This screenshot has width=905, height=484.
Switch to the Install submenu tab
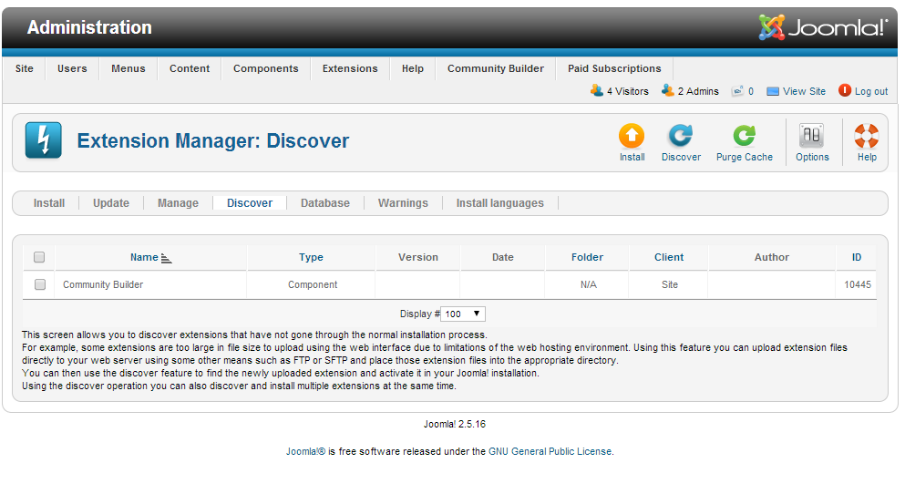[x=49, y=202]
